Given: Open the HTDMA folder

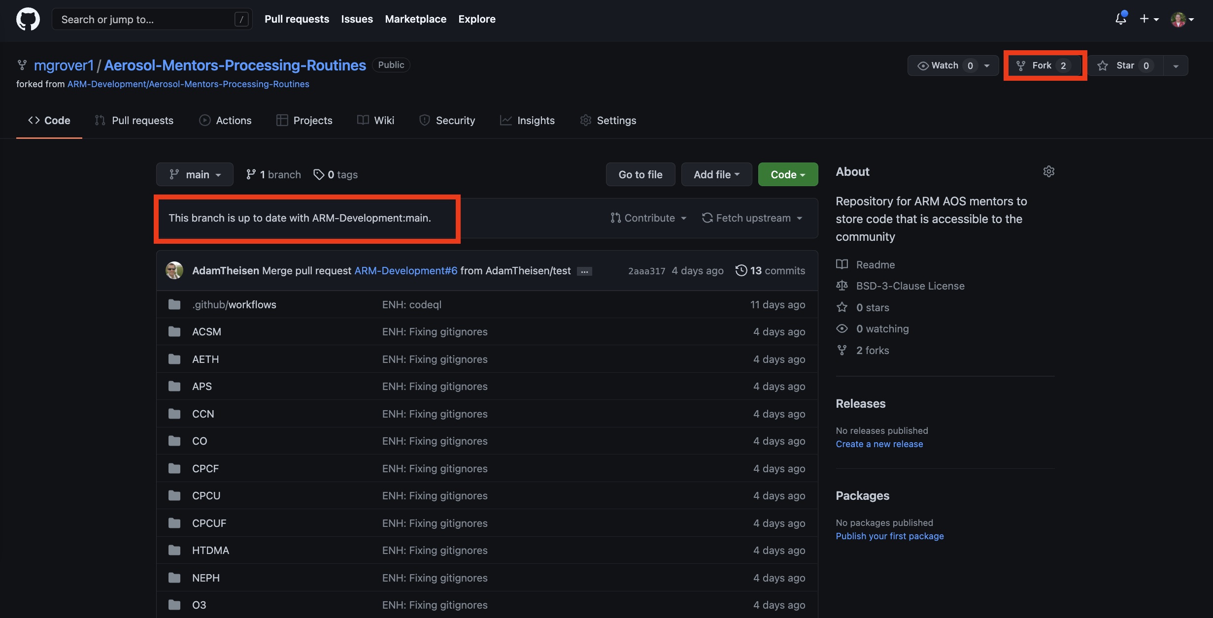Looking at the screenshot, I should pos(210,550).
